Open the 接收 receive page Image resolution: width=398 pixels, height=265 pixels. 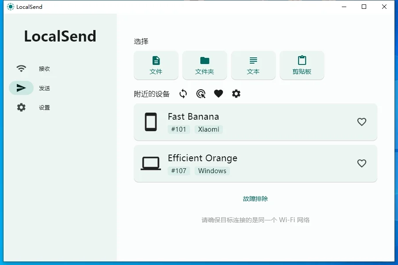[44, 68]
